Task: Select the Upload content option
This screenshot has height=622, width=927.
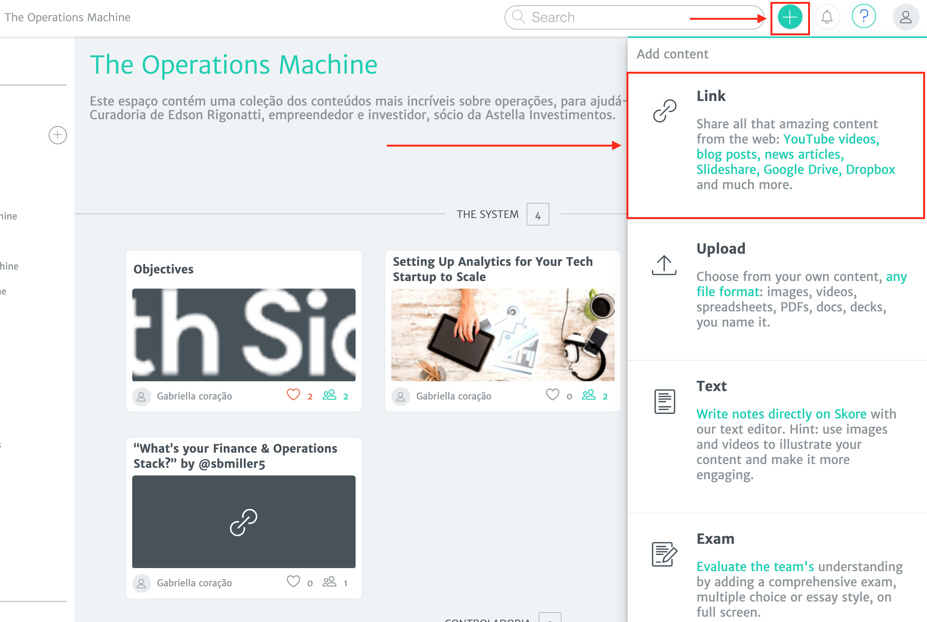Action: 777,292
